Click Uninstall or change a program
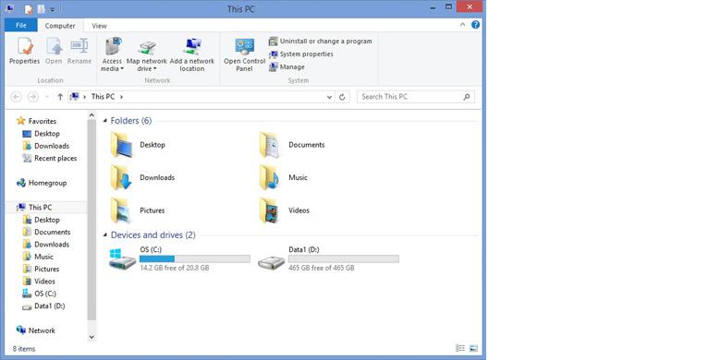Image resolution: width=721 pixels, height=360 pixels. [x=321, y=42]
